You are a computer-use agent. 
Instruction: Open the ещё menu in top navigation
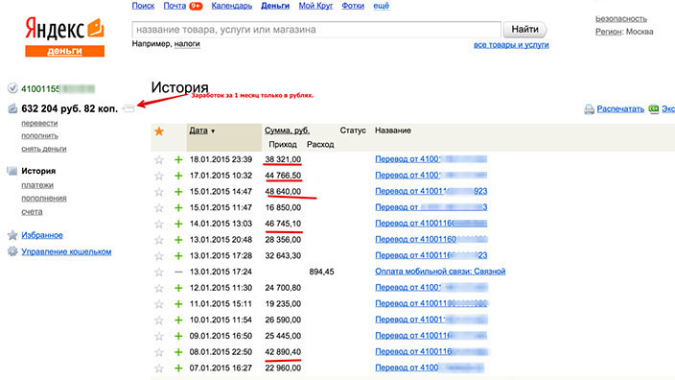[x=381, y=6]
